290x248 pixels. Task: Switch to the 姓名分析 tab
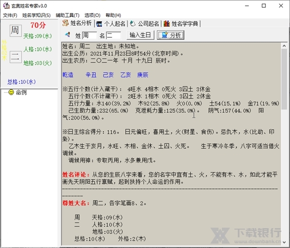[x=78, y=23]
